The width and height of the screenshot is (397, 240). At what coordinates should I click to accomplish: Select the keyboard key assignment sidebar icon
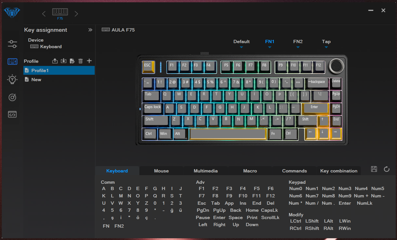tap(12, 62)
